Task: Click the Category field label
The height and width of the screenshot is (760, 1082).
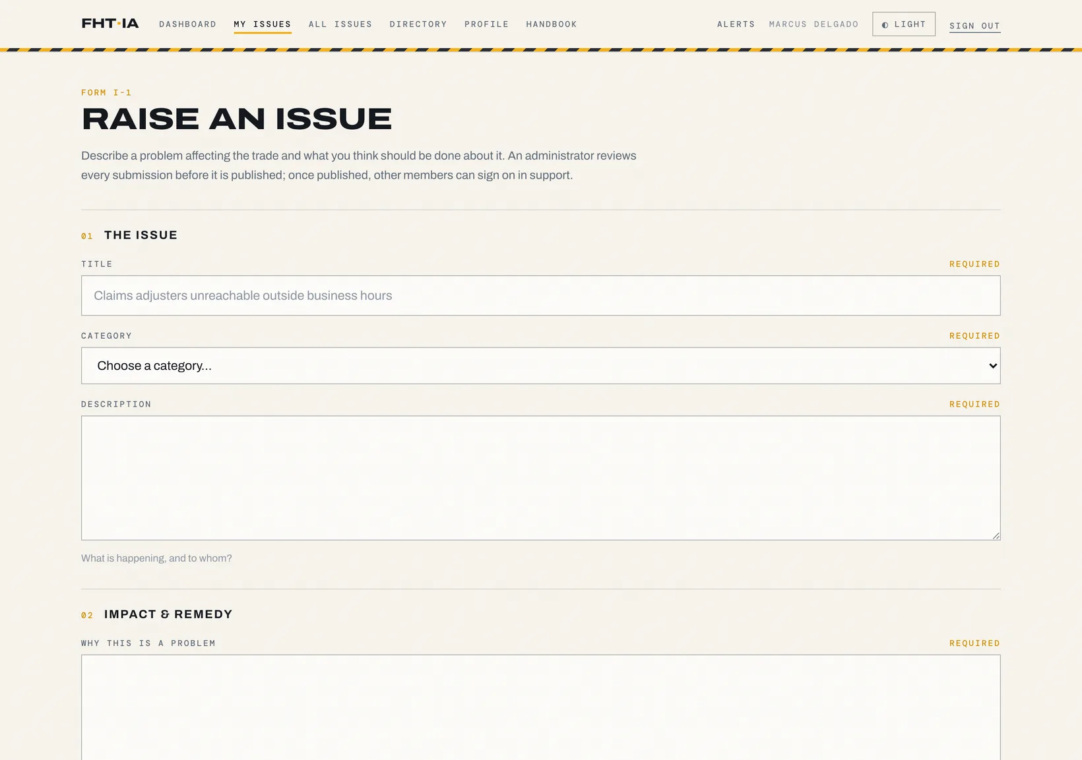Action: pos(106,336)
